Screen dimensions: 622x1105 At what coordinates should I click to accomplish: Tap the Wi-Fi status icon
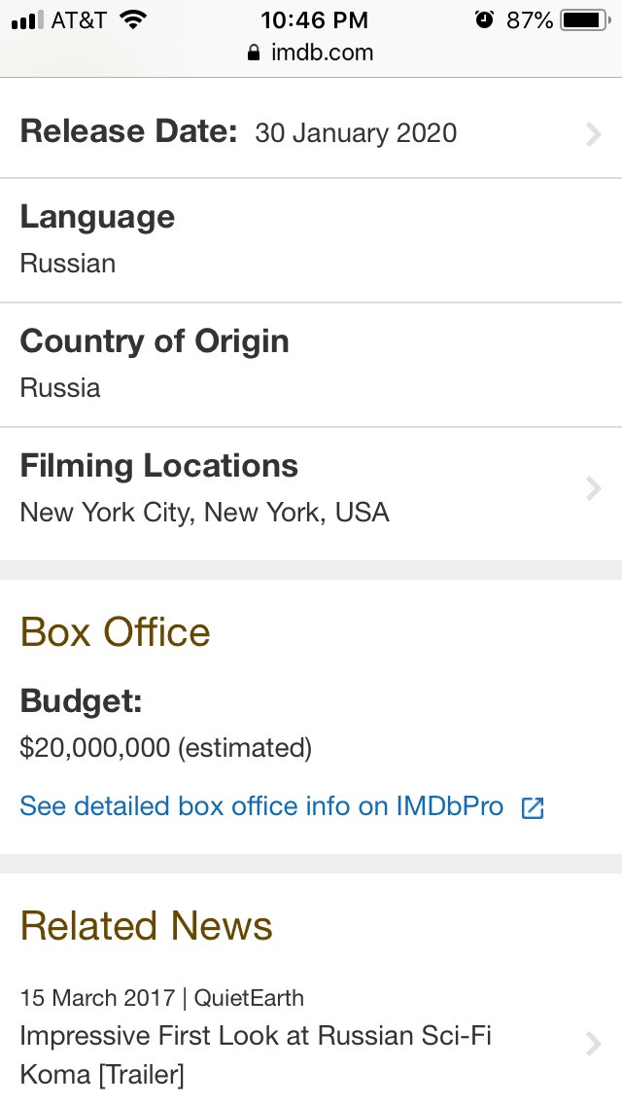click(132, 19)
